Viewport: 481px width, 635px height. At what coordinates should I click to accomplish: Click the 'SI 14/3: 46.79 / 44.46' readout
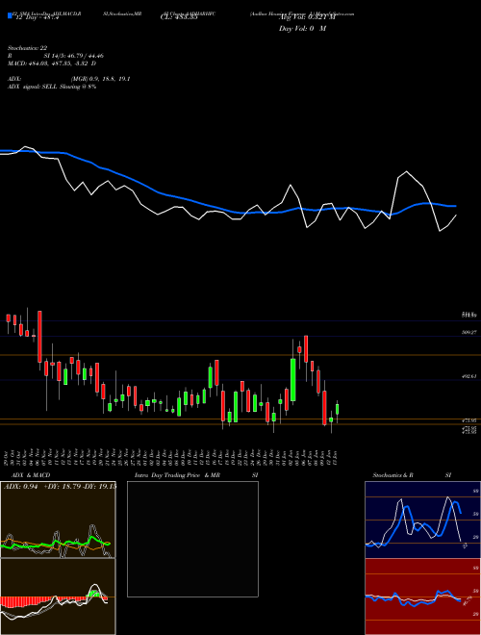click(x=74, y=56)
